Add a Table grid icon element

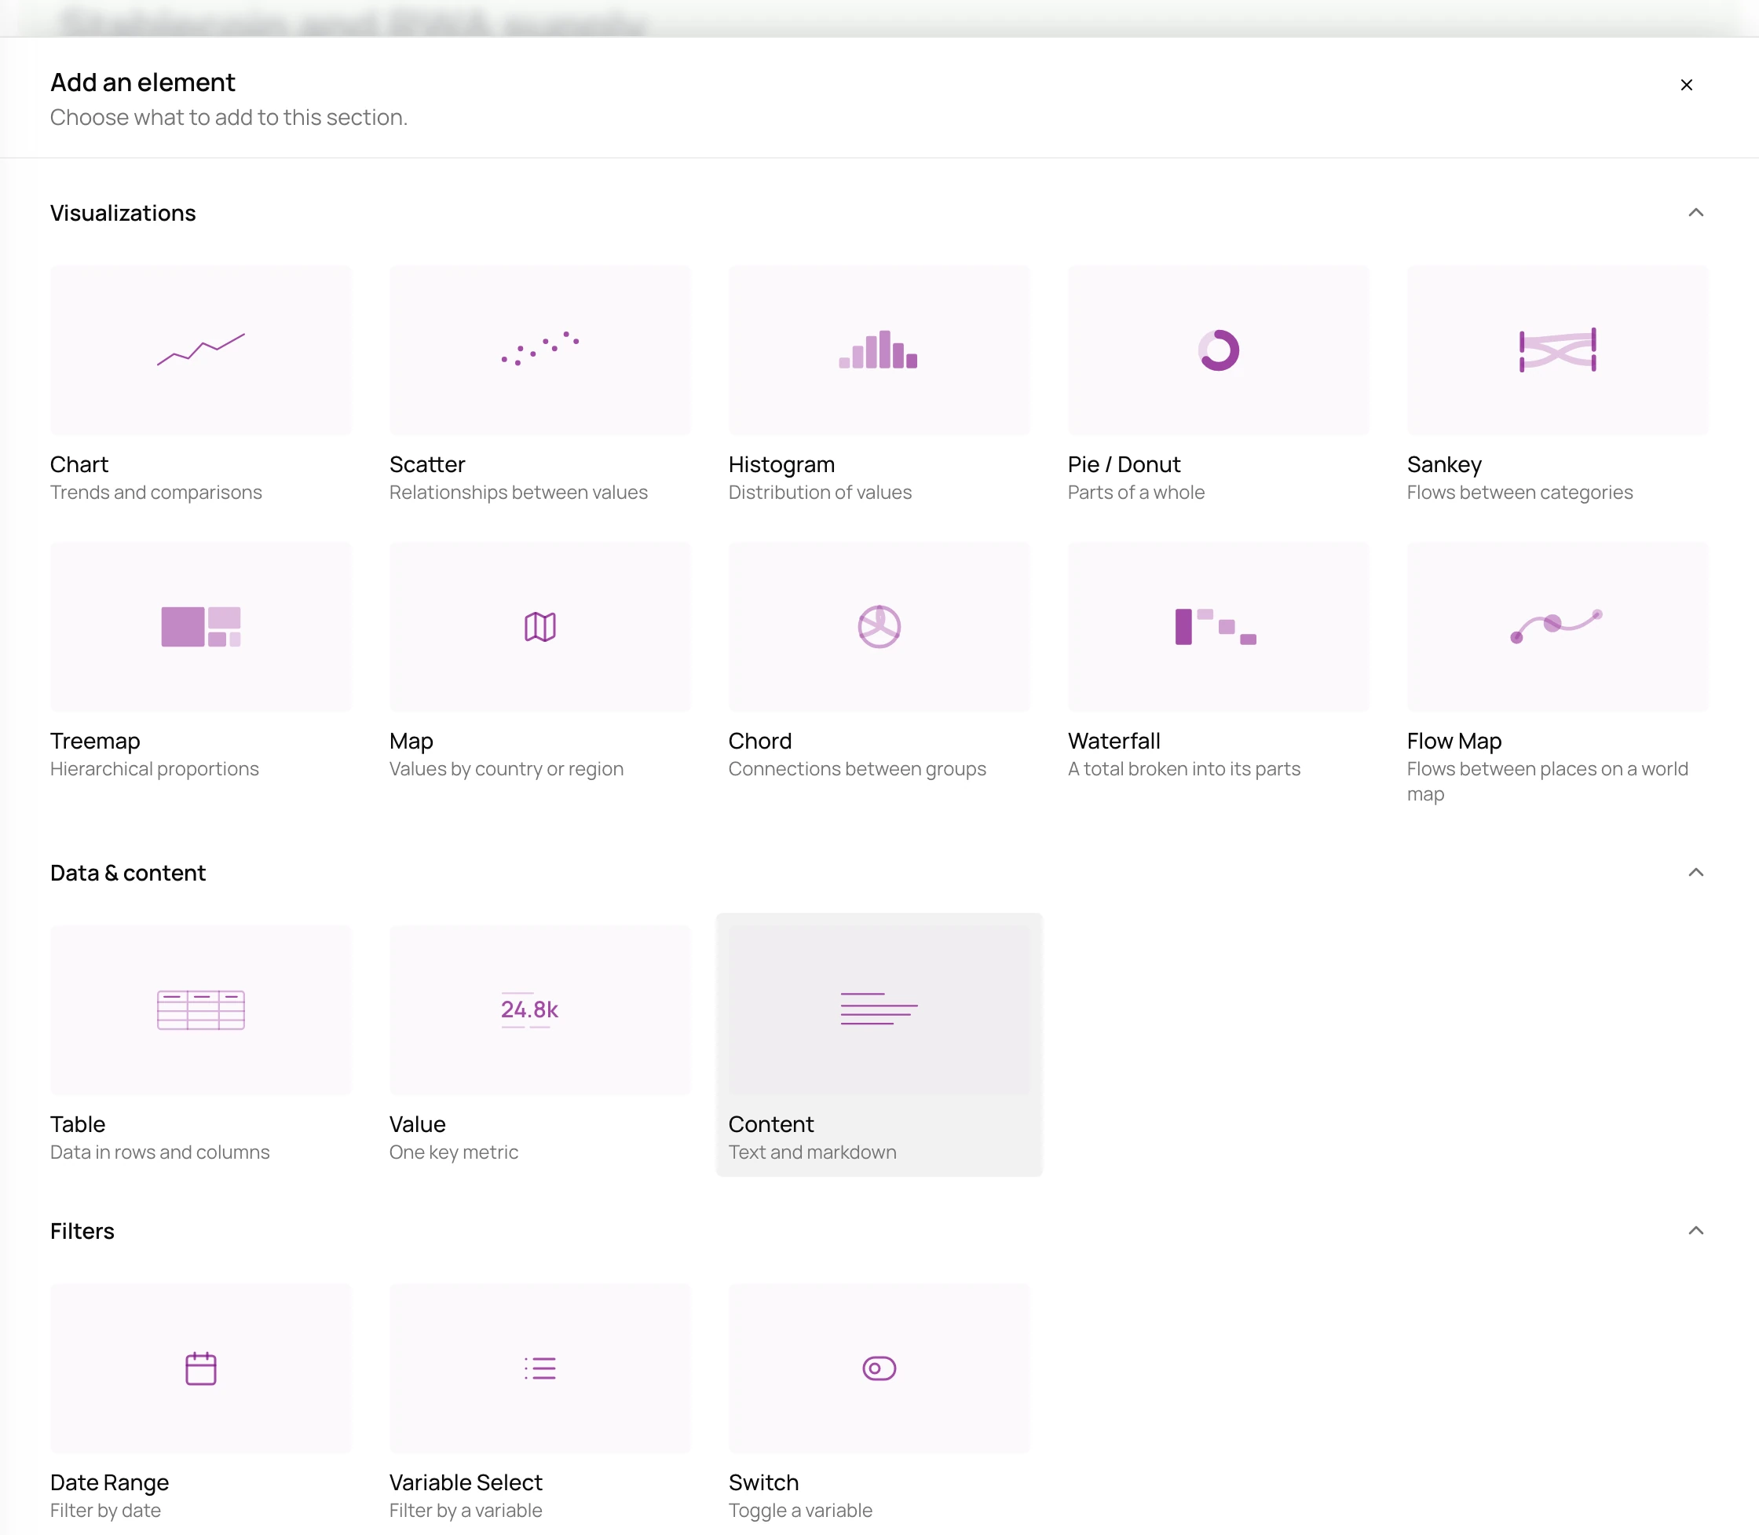point(200,1010)
